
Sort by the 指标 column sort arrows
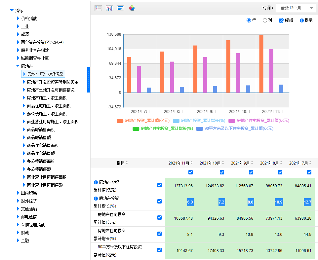click(127, 163)
